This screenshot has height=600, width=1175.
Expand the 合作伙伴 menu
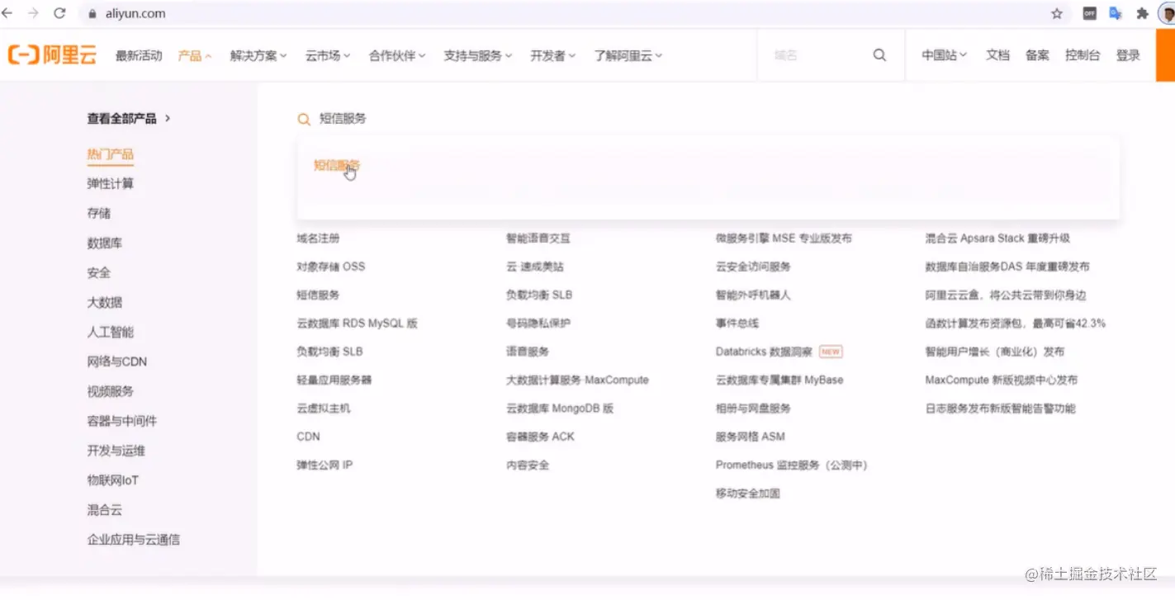pos(397,55)
